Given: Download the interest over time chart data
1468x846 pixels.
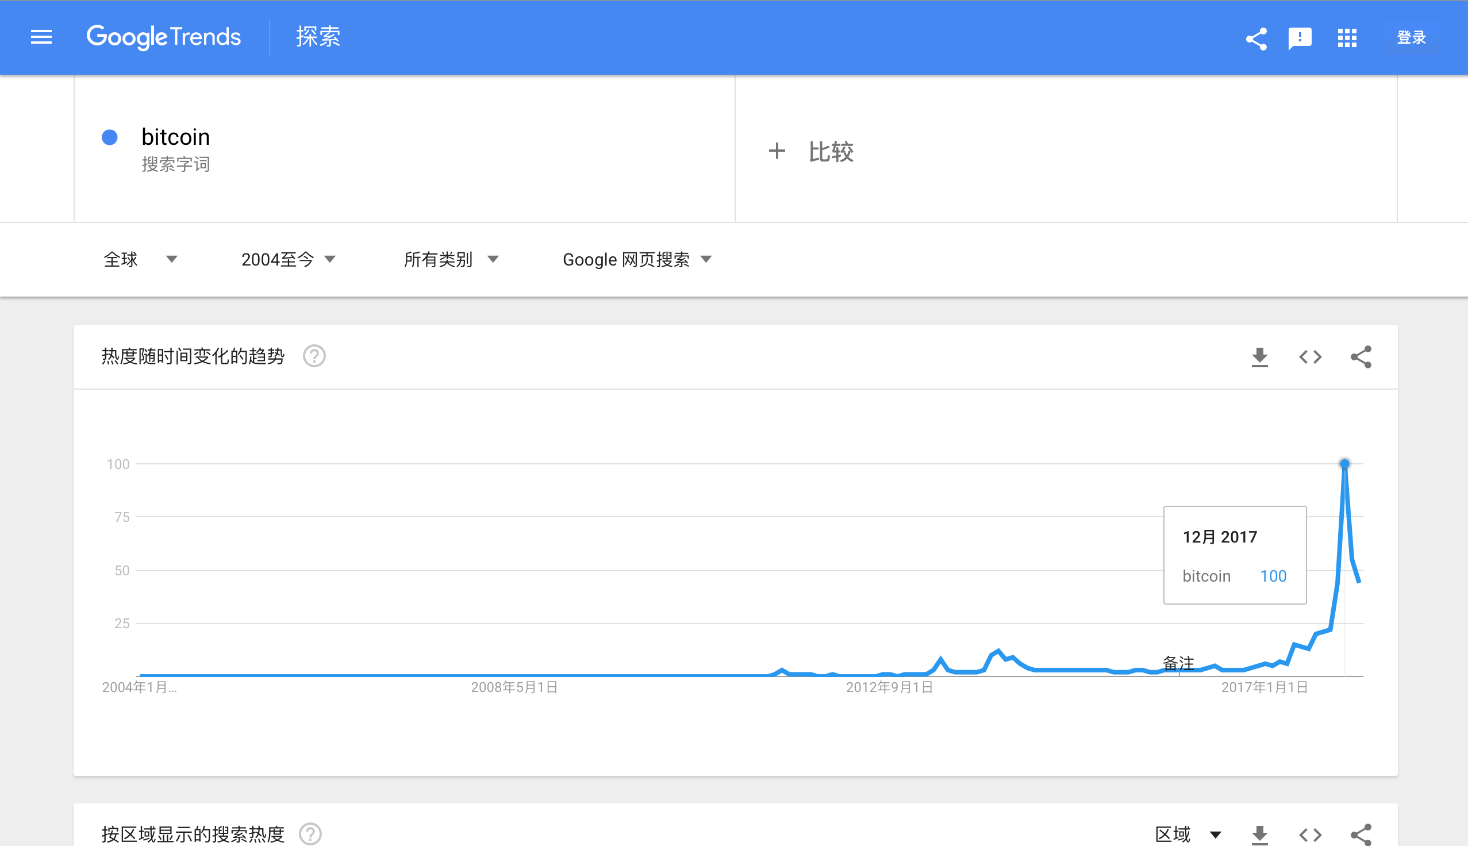Looking at the screenshot, I should 1259,357.
